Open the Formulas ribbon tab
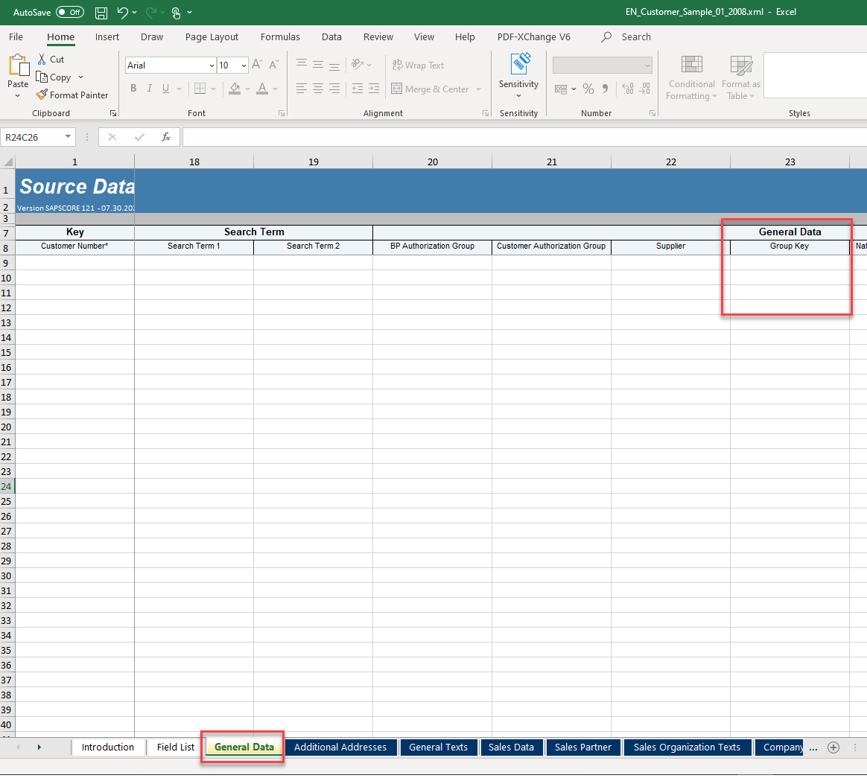 pyautogui.click(x=280, y=36)
